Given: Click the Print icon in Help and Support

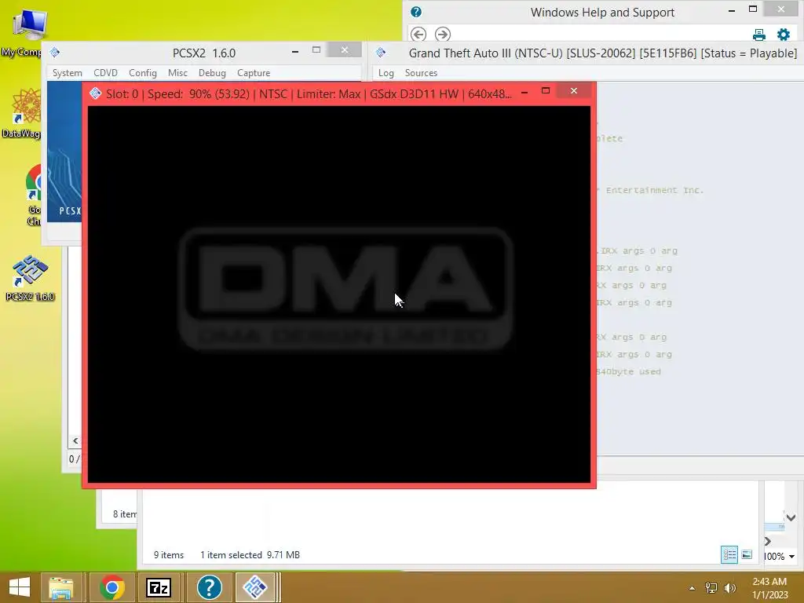Looking at the screenshot, I should pos(759,35).
